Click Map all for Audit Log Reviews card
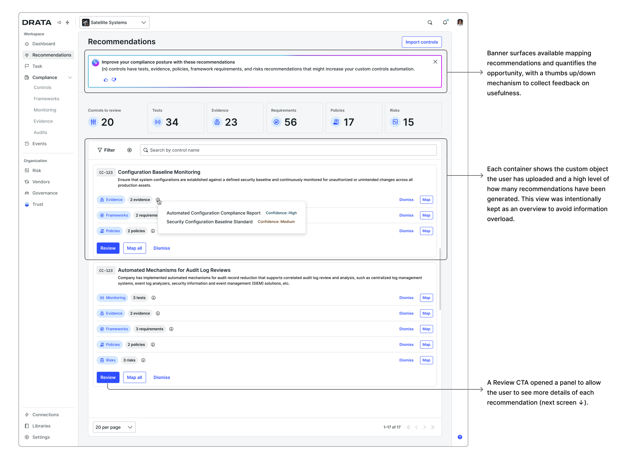The image size is (630, 459). pyautogui.click(x=134, y=378)
